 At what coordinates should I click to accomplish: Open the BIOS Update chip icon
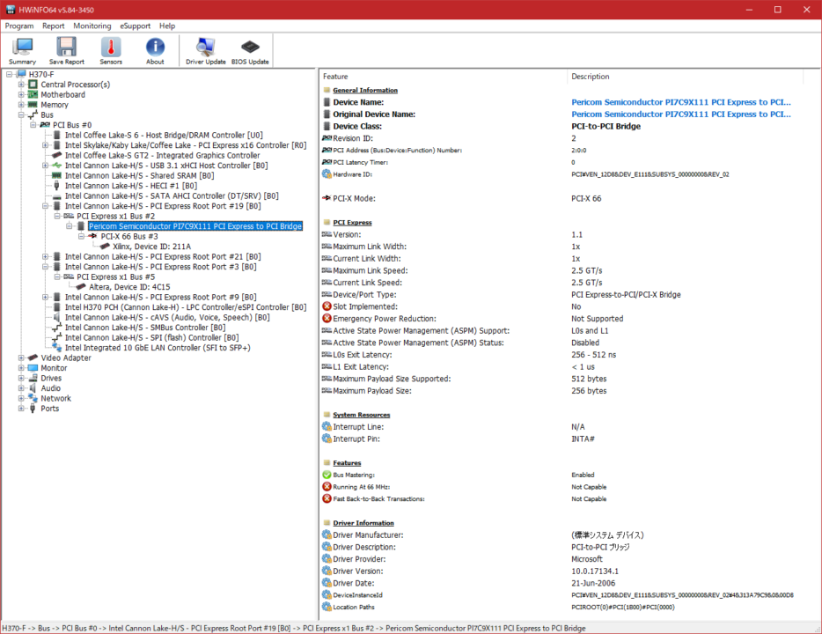click(x=250, y=48)
